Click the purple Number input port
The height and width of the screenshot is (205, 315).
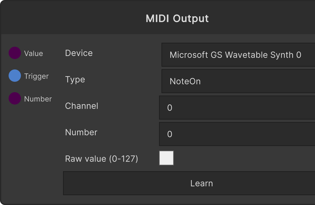15,98
